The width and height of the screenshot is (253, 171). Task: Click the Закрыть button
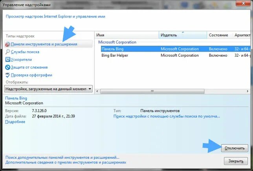pos(236,161)
